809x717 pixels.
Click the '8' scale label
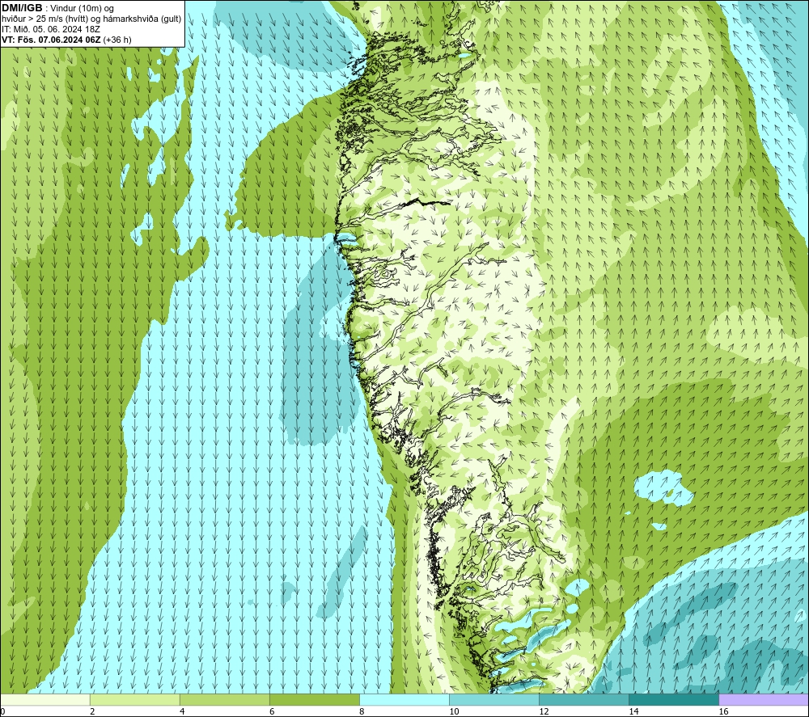pyautogui.click(x=362, y=711)
